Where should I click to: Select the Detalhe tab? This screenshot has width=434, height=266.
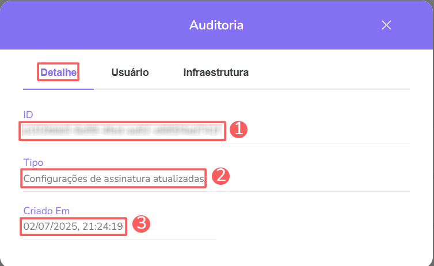[58, 73]
